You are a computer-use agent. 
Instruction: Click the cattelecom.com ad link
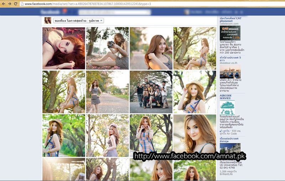coord(229,23)
